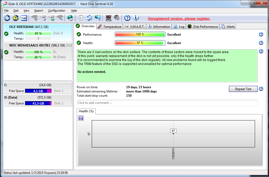Click the disk with green checkmark icon
The image size is (269, 177).
click(51, 18)
